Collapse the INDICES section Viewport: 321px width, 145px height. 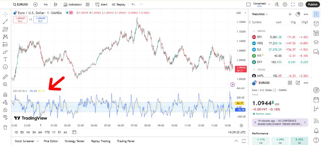(254, 31)
